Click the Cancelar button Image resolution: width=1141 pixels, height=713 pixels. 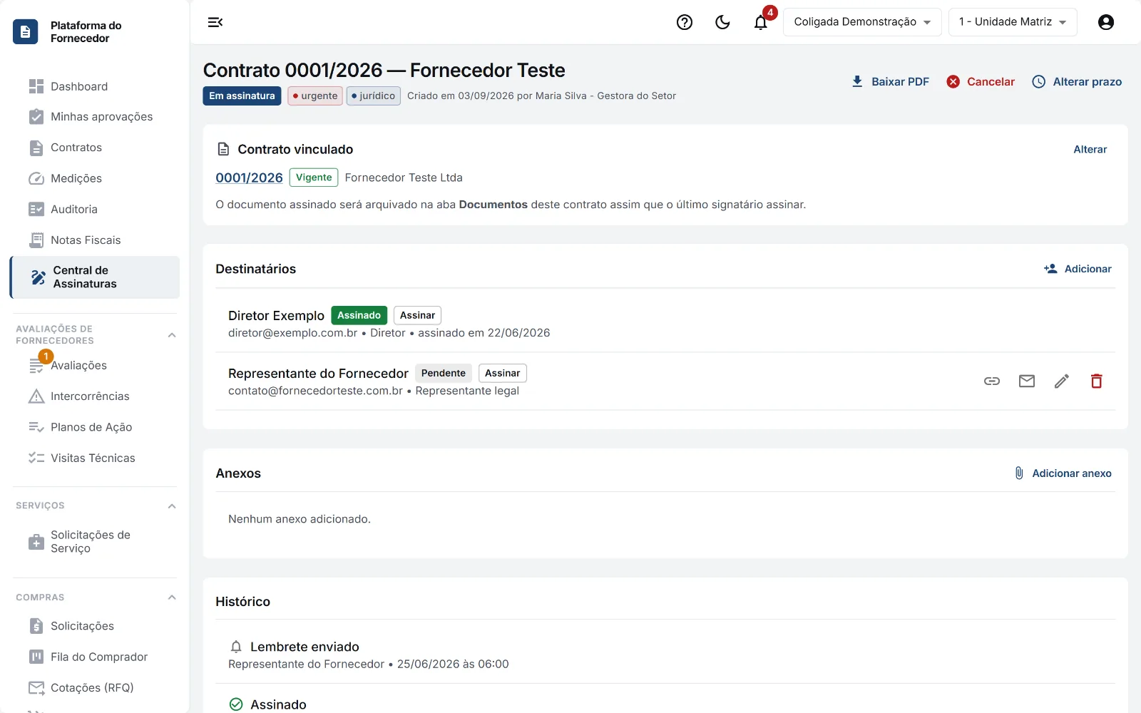[x=981, y=82]
